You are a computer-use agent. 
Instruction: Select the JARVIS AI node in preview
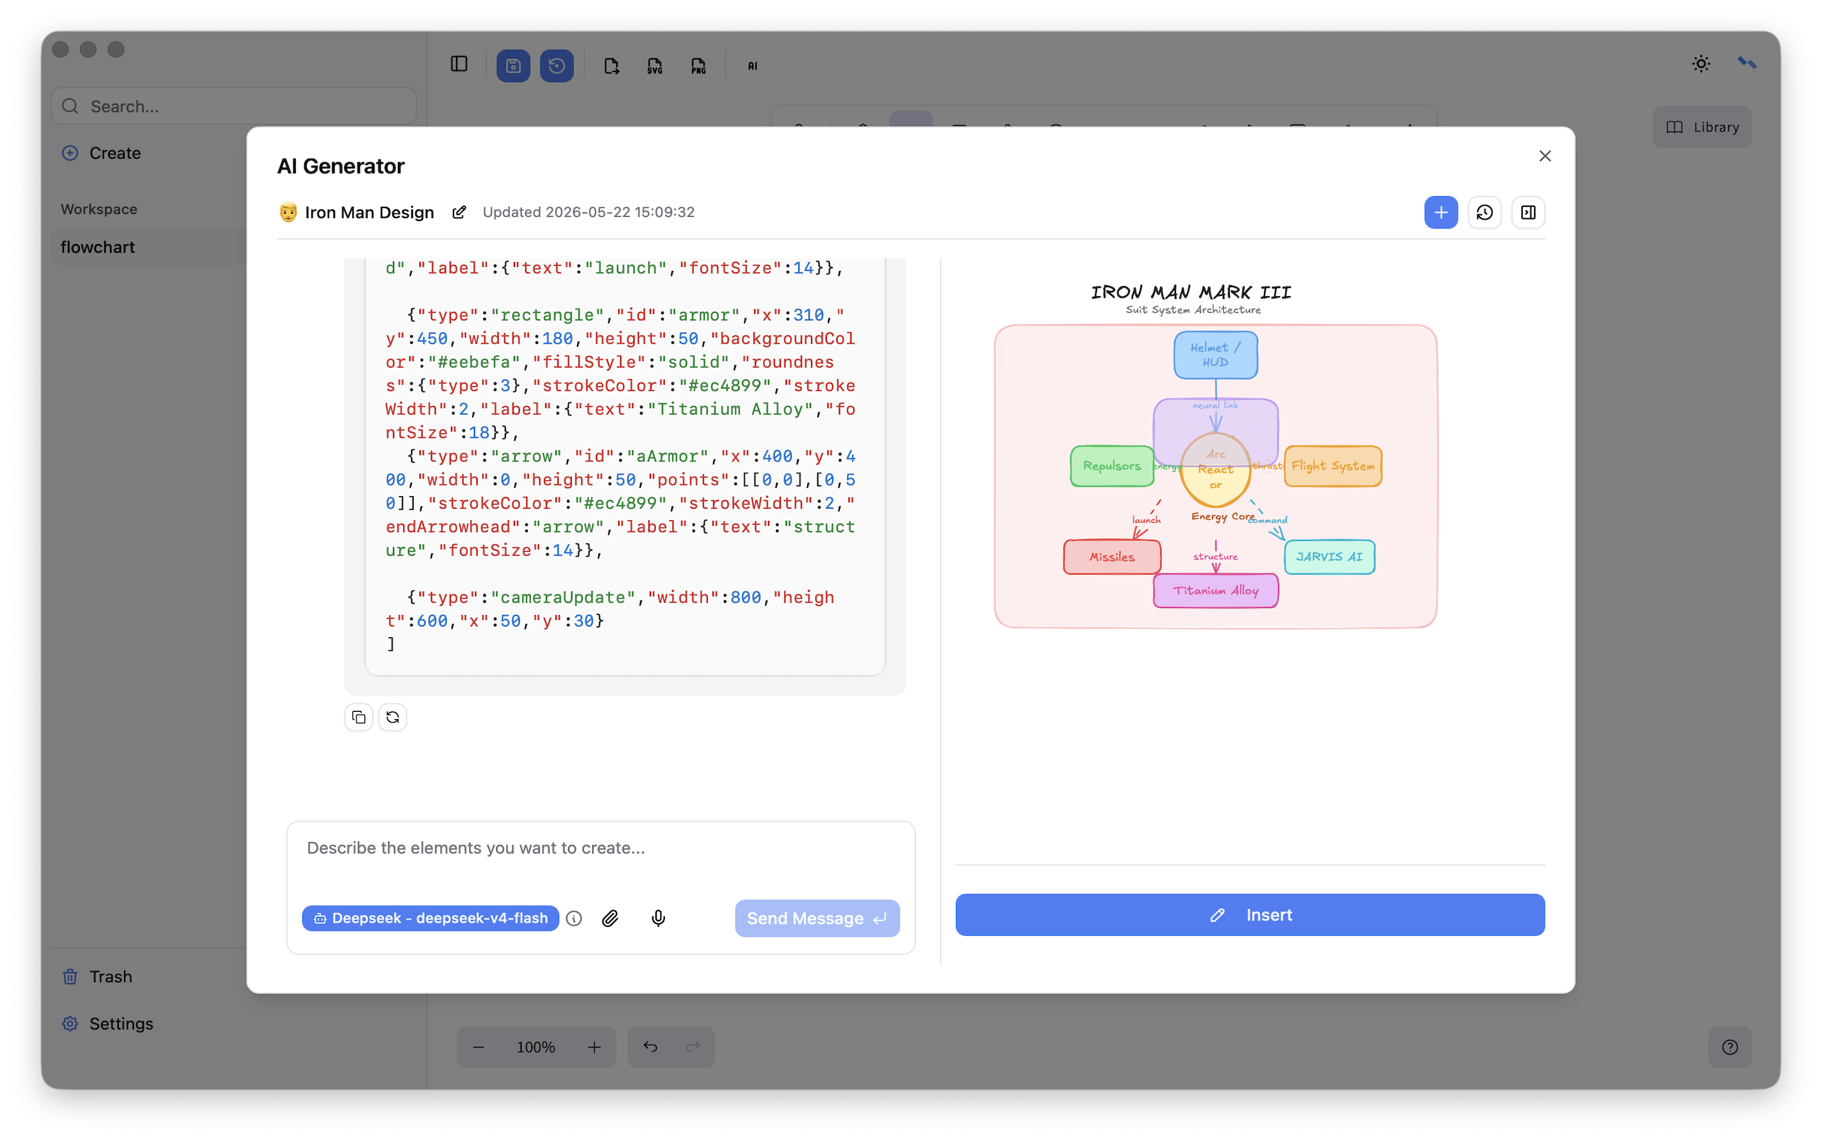click(x=1330, y=557)
